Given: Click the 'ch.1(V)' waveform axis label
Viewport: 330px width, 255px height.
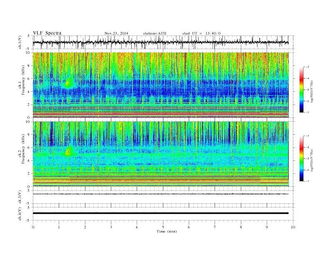Looking at the screenshot, I should pyautogui.click(x=20, y=42).
